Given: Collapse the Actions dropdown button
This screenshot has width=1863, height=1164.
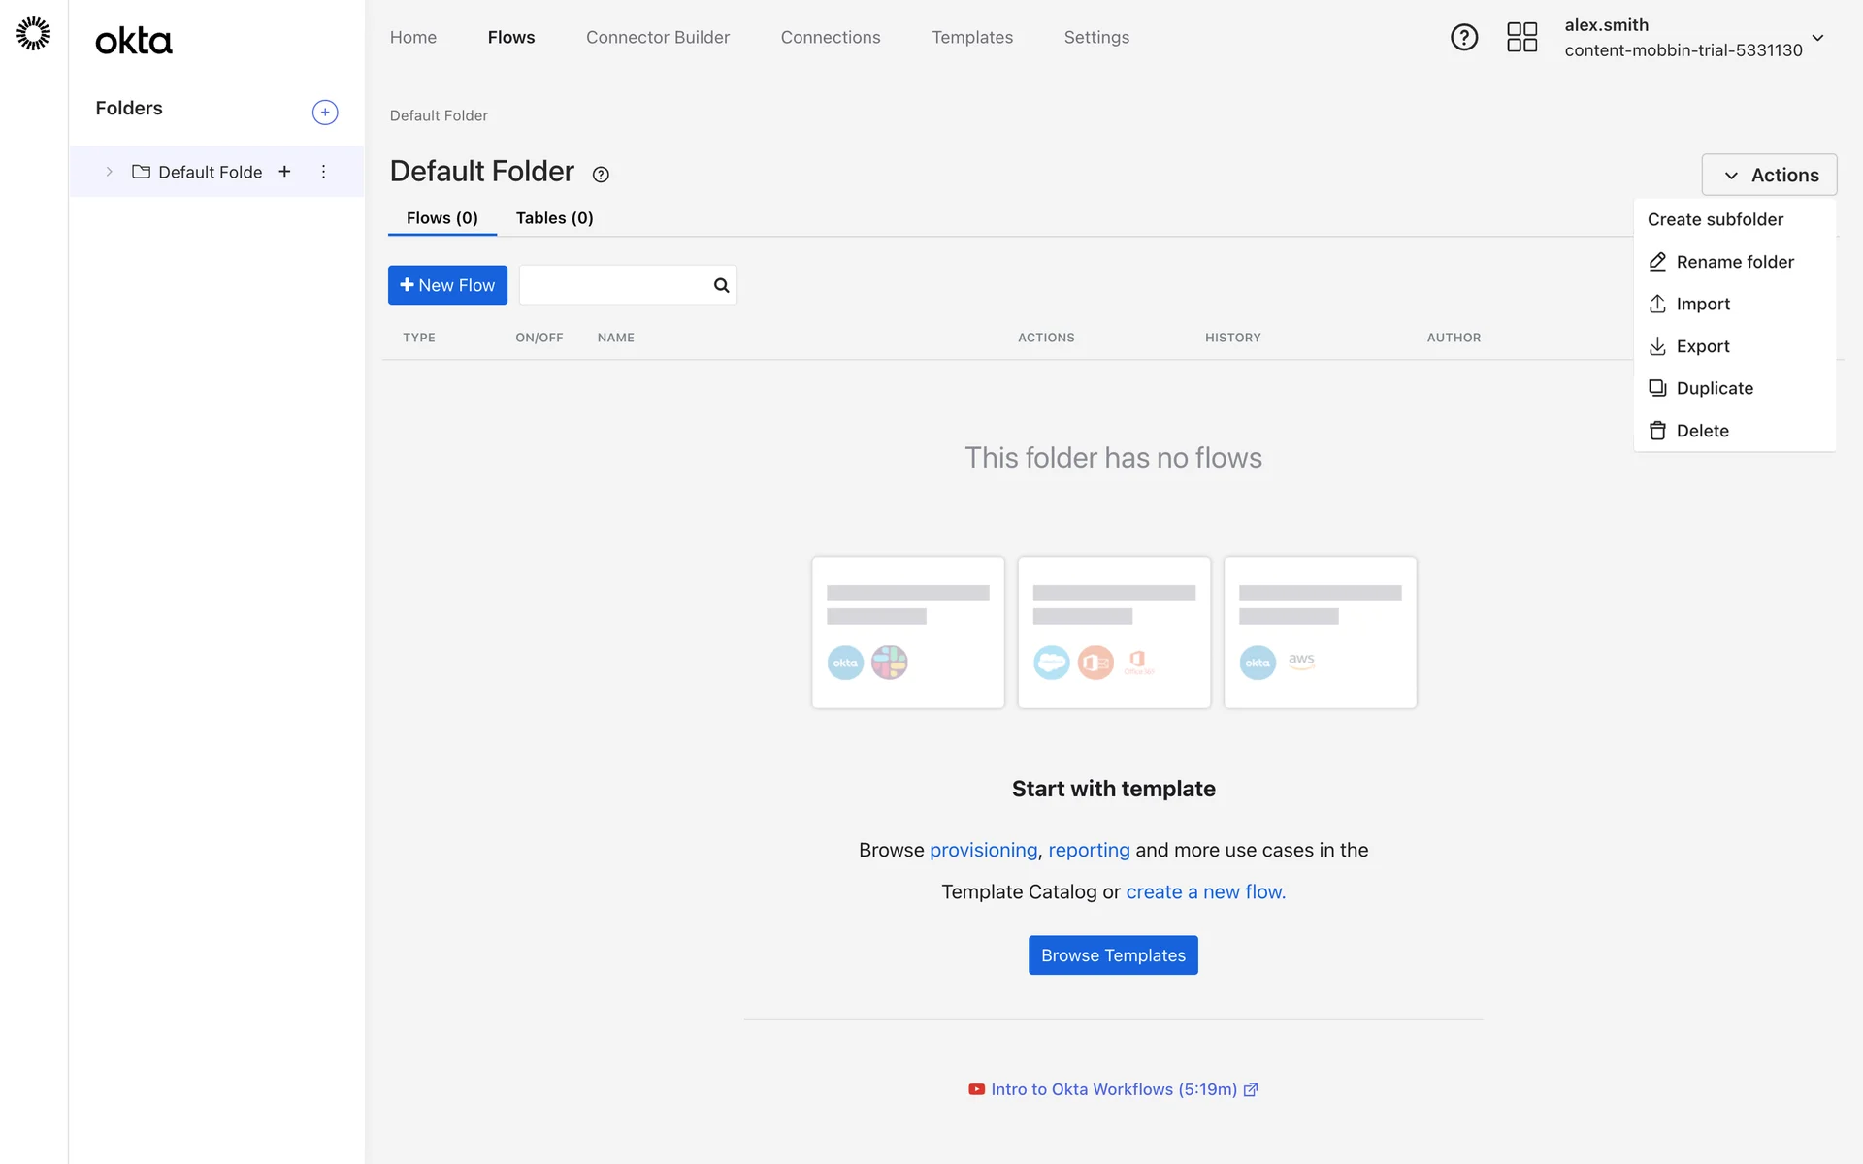Looking at the screenshot, I should [x=1769, y=176].
